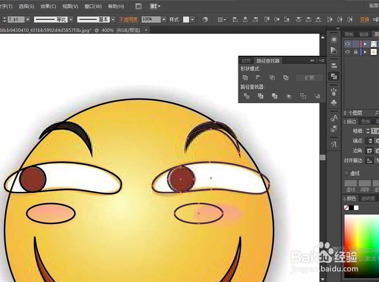Switch to the 对齐 tab
379x282 pixels.
coord(246,61)
